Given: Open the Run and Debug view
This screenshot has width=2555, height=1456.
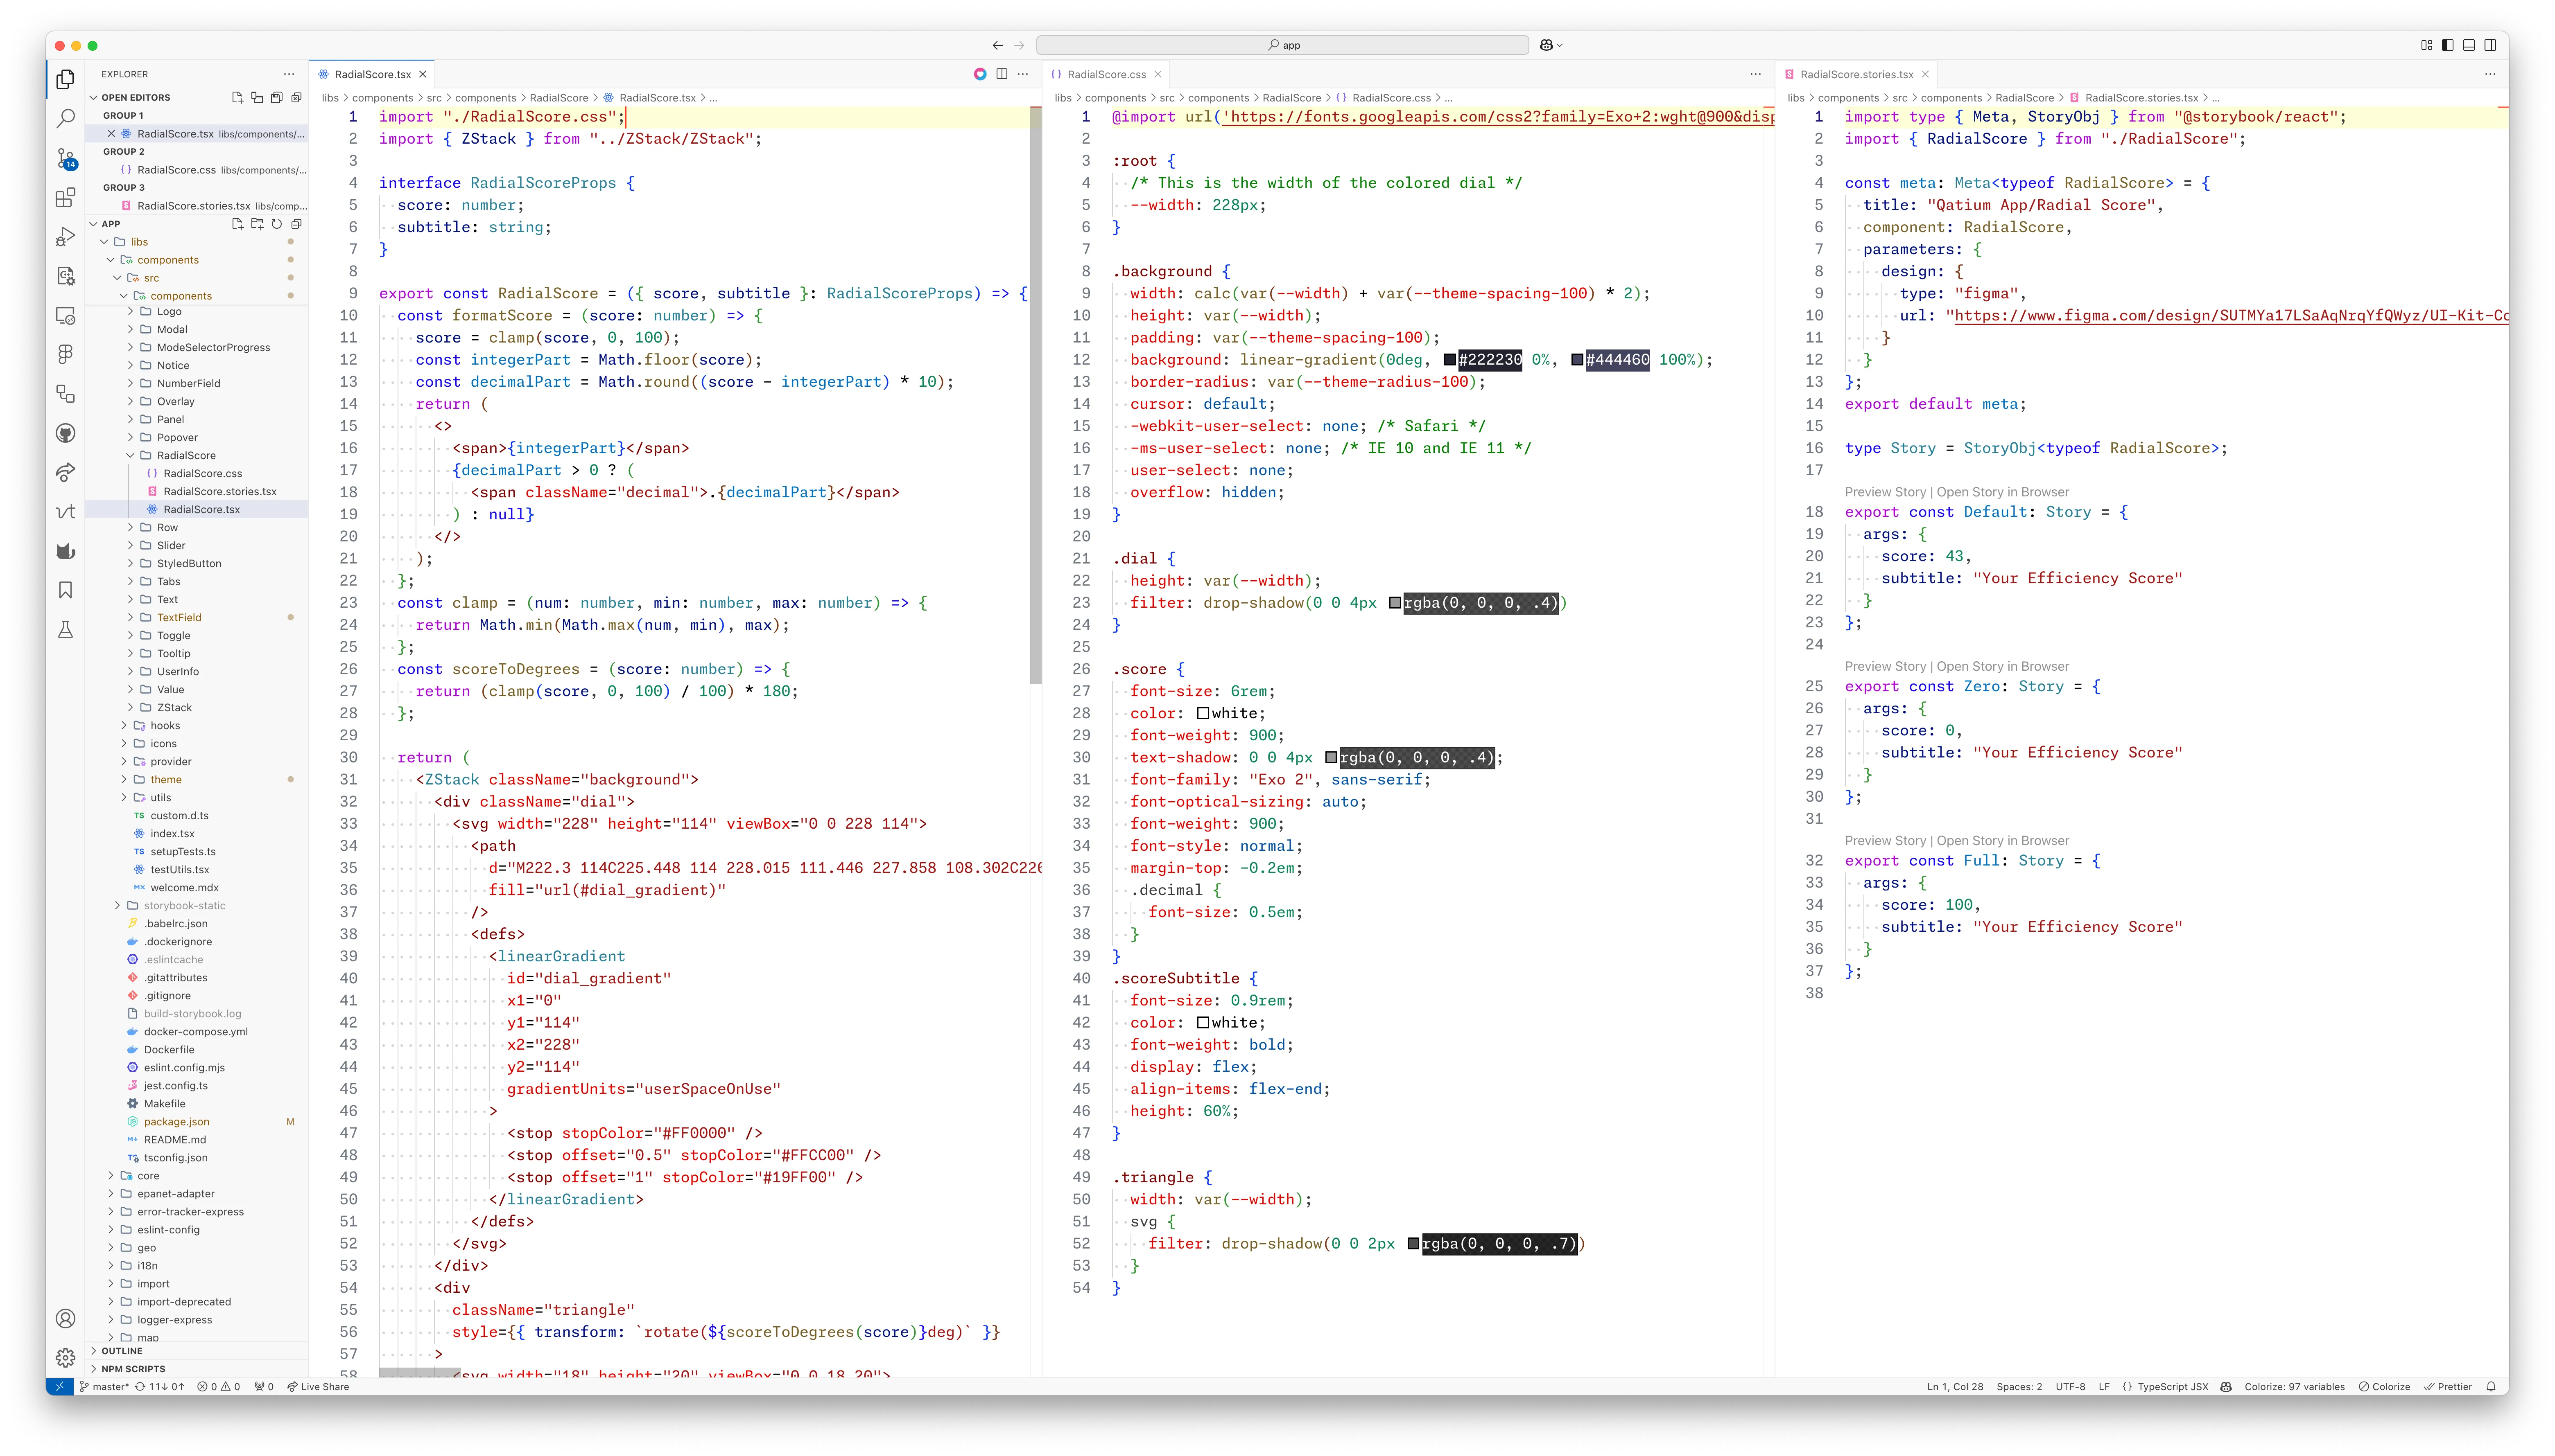Looking at the screenshot, I should (65, 237).
